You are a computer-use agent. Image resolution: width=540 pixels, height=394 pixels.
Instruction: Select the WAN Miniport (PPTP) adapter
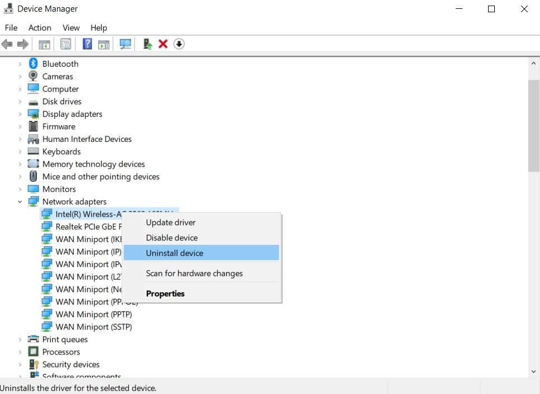[93, 314]
